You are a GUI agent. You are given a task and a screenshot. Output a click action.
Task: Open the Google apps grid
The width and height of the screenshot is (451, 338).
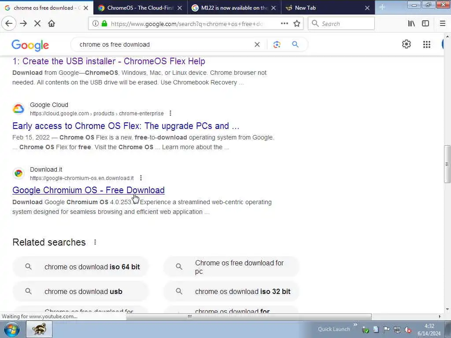click(x=426, y=44)
